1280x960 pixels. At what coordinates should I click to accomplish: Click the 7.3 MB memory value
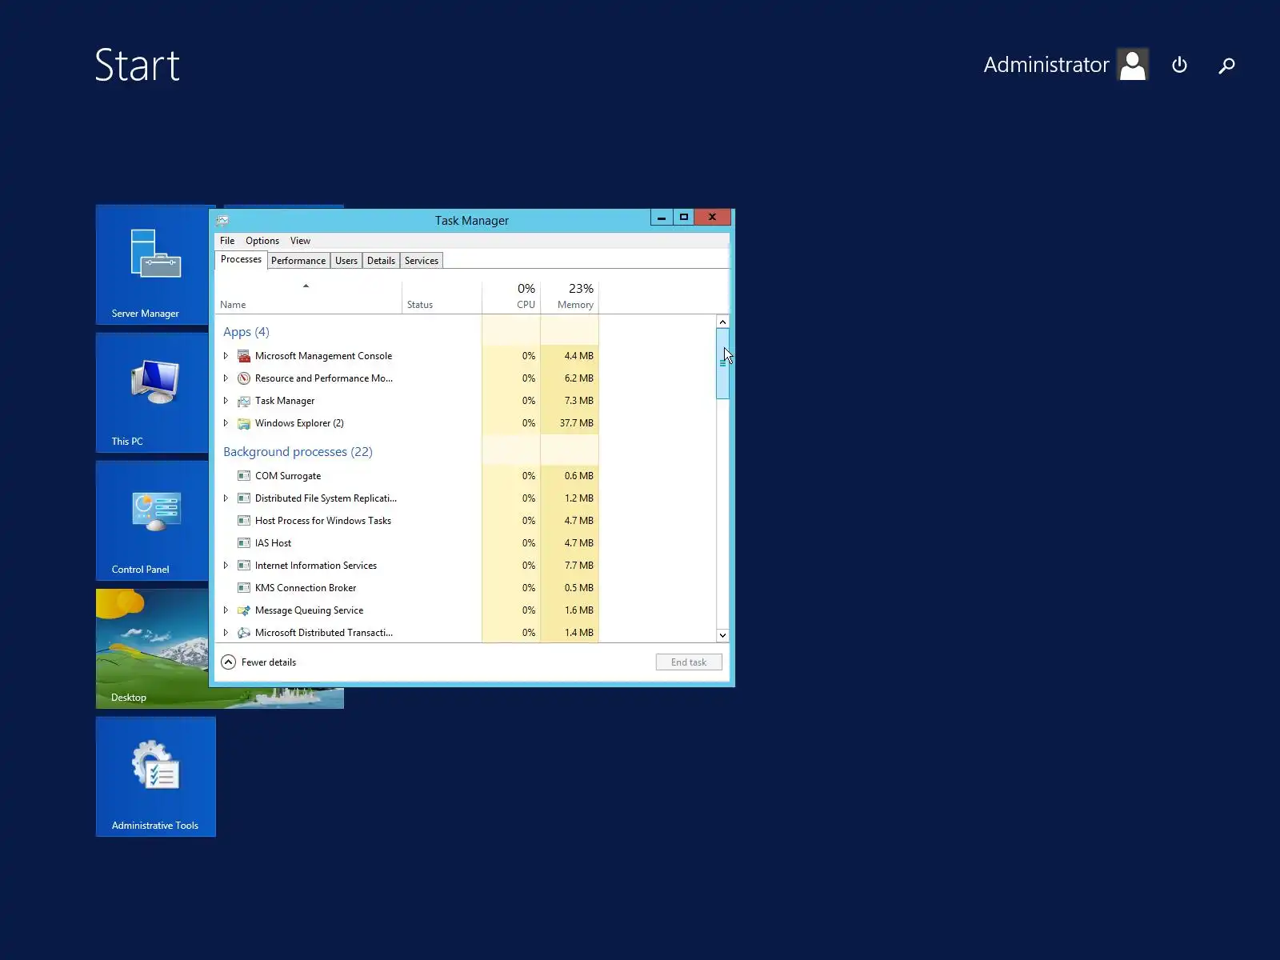point(579,401)
